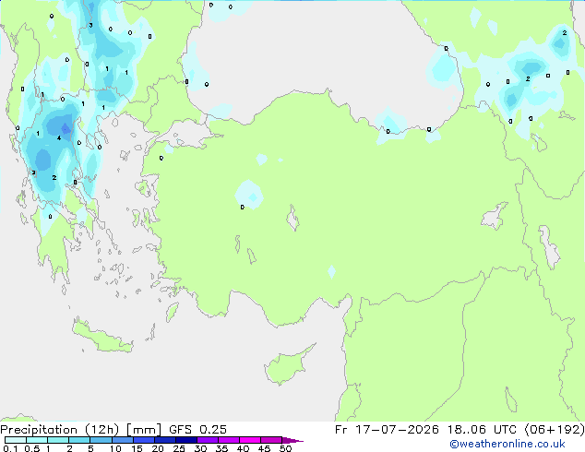Click the 'Fr 17-07-2026' date text
This screenshot has width=585, height=452.
(387, 430)
